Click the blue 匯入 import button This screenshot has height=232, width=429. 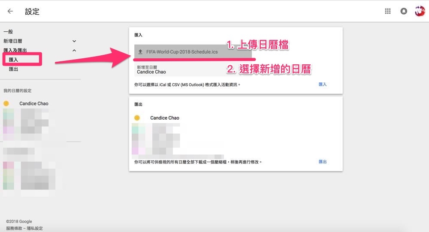point(323,84)
